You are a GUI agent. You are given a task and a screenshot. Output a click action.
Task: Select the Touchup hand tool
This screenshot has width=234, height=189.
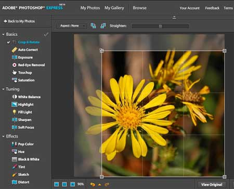pos(22,73)
